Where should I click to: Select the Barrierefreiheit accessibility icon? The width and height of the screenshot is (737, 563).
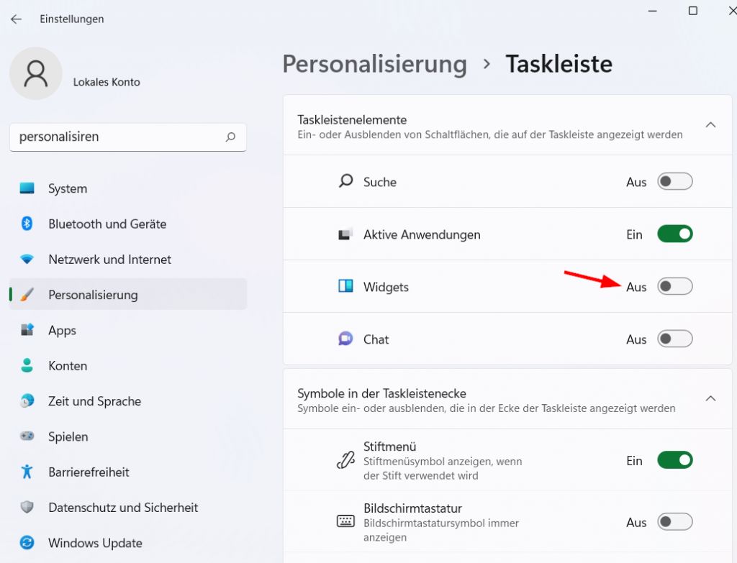tap(29, 472)
